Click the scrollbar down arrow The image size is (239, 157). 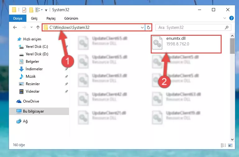[232, 139]
